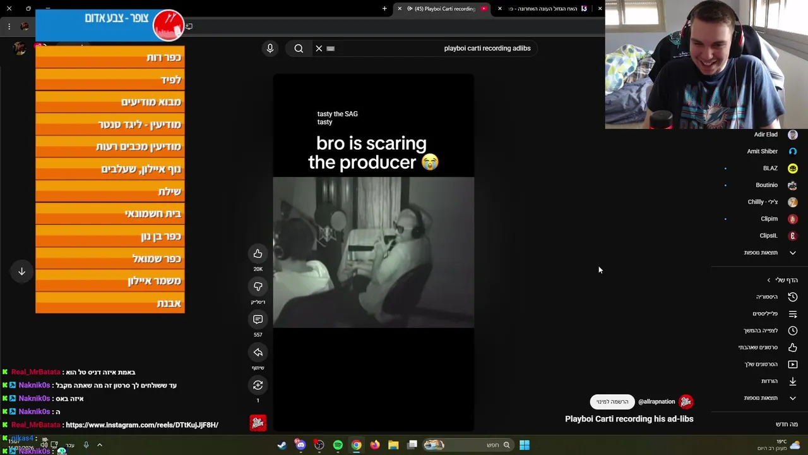Click the microphone icon in system tray
This screenshot has width=808, height=455.
(86, 445)
